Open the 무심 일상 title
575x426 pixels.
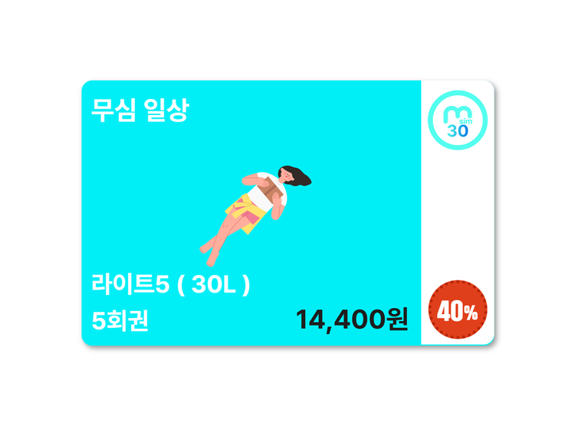point(140,110)
